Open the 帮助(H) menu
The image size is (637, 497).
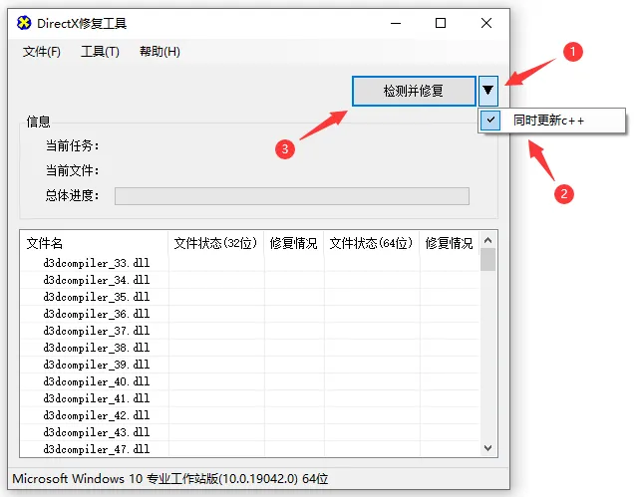click(159, 52)
